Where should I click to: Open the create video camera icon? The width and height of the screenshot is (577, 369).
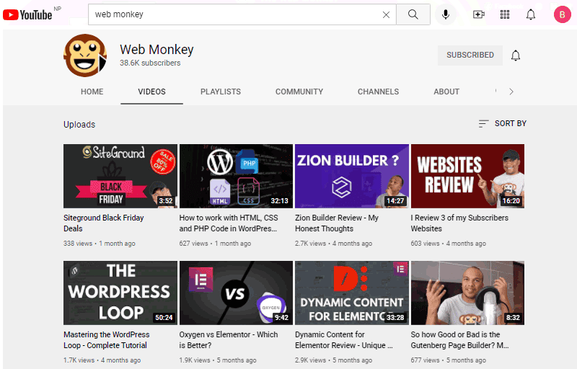[x=478, y=14]
